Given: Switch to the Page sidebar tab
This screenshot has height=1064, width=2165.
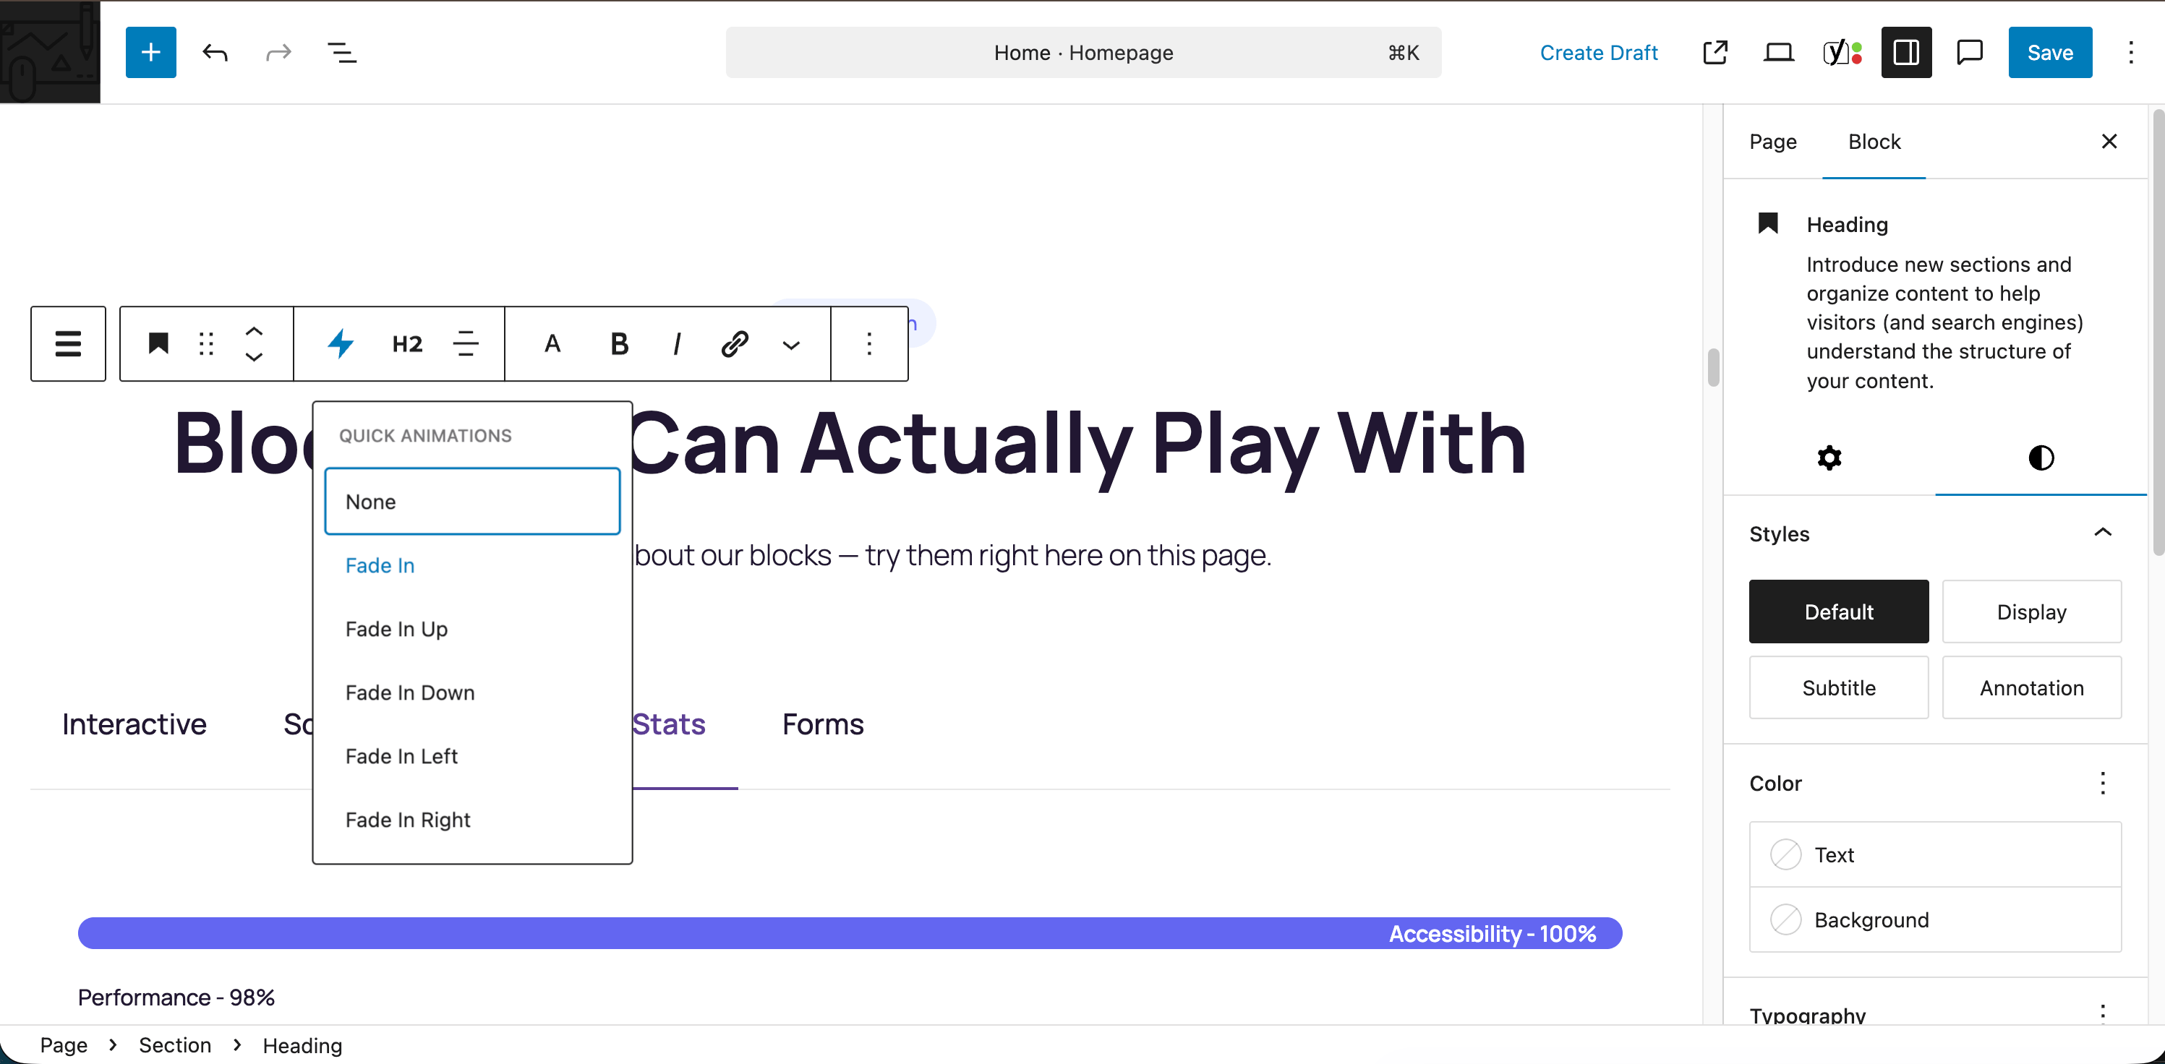Looking at the screenshot, I should click(x=1772, y=141).
